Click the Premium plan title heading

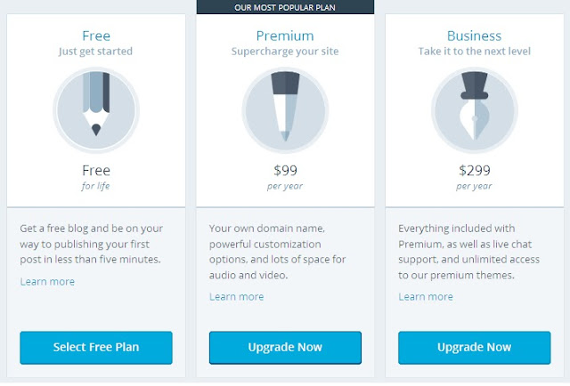coord(285,36)
